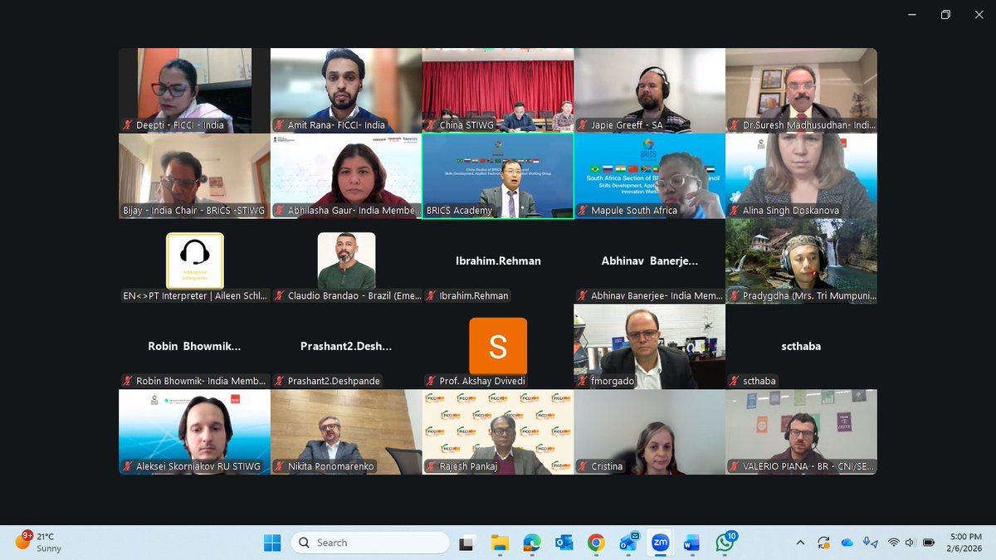
Task: Click the taskbar Search box
Action: (370, 543)
